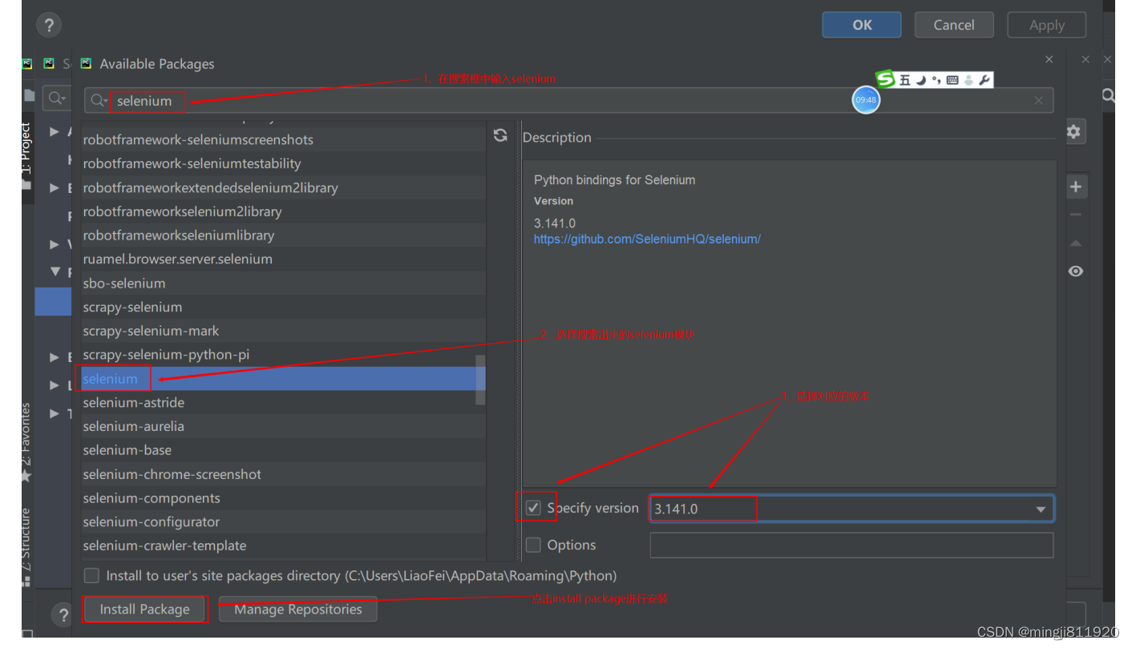Select robotframework-seleniumtestability package

pyautogui.click(x=283, y=163)
